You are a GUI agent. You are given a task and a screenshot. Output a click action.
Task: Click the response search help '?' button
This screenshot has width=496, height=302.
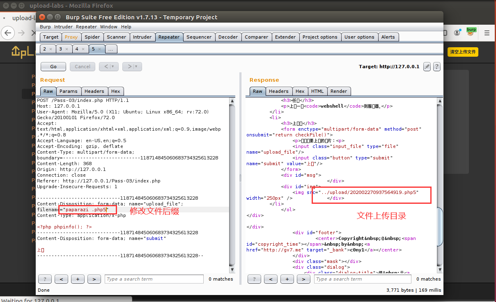254,279
